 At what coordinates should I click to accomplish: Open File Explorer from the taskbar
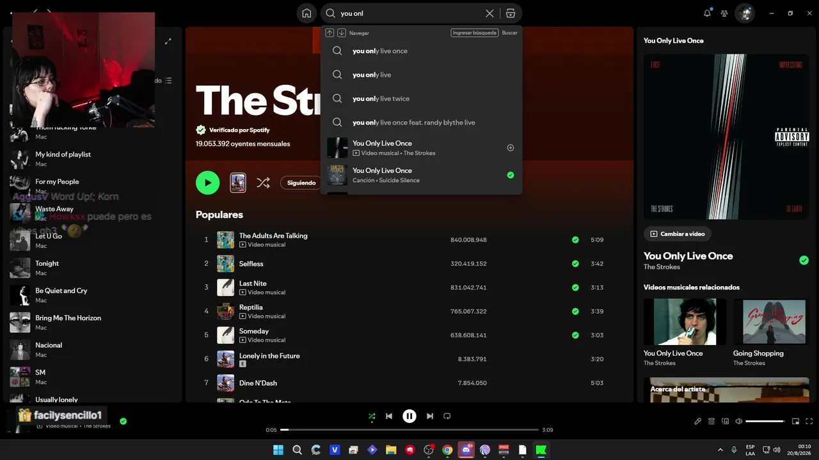(391, 450)
